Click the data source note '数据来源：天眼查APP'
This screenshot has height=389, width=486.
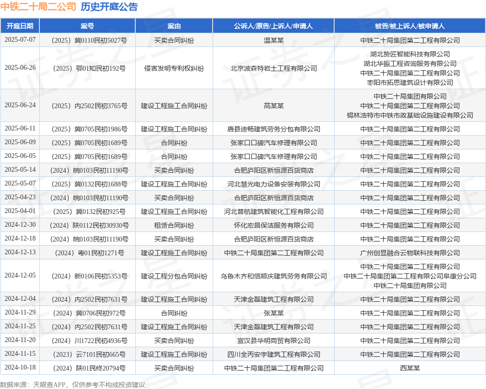33,385
